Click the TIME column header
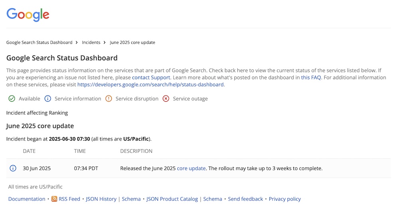The width and height of the screenshot is (399, 210). tap(80, 151)
